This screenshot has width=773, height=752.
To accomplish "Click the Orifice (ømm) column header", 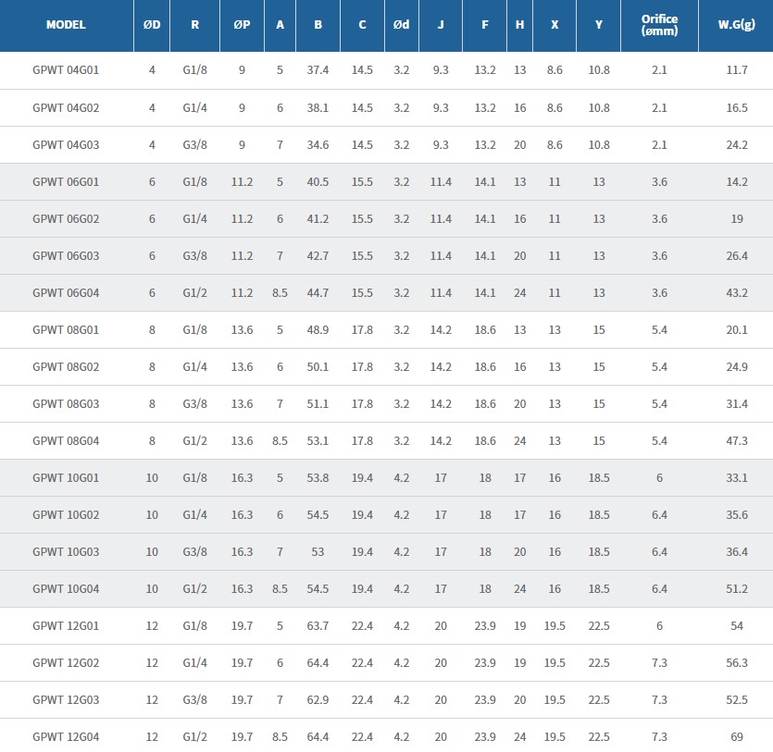I will click(x=659, y=25).
